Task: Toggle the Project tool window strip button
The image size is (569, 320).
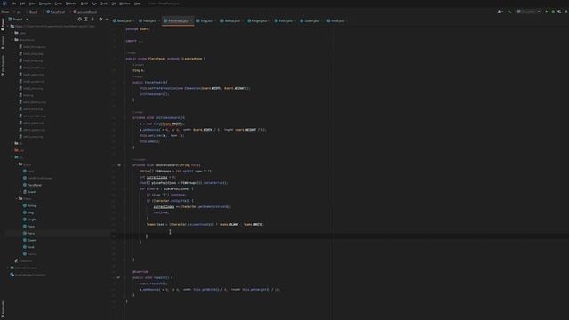Action: pos(3,24)
